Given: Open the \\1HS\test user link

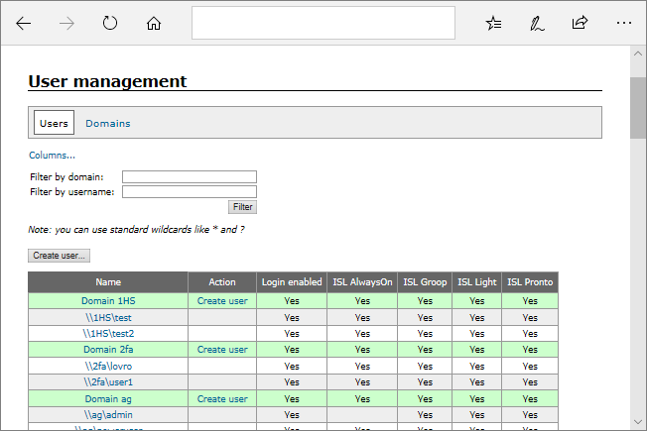Looking at the screenshot, I should 108,317.
